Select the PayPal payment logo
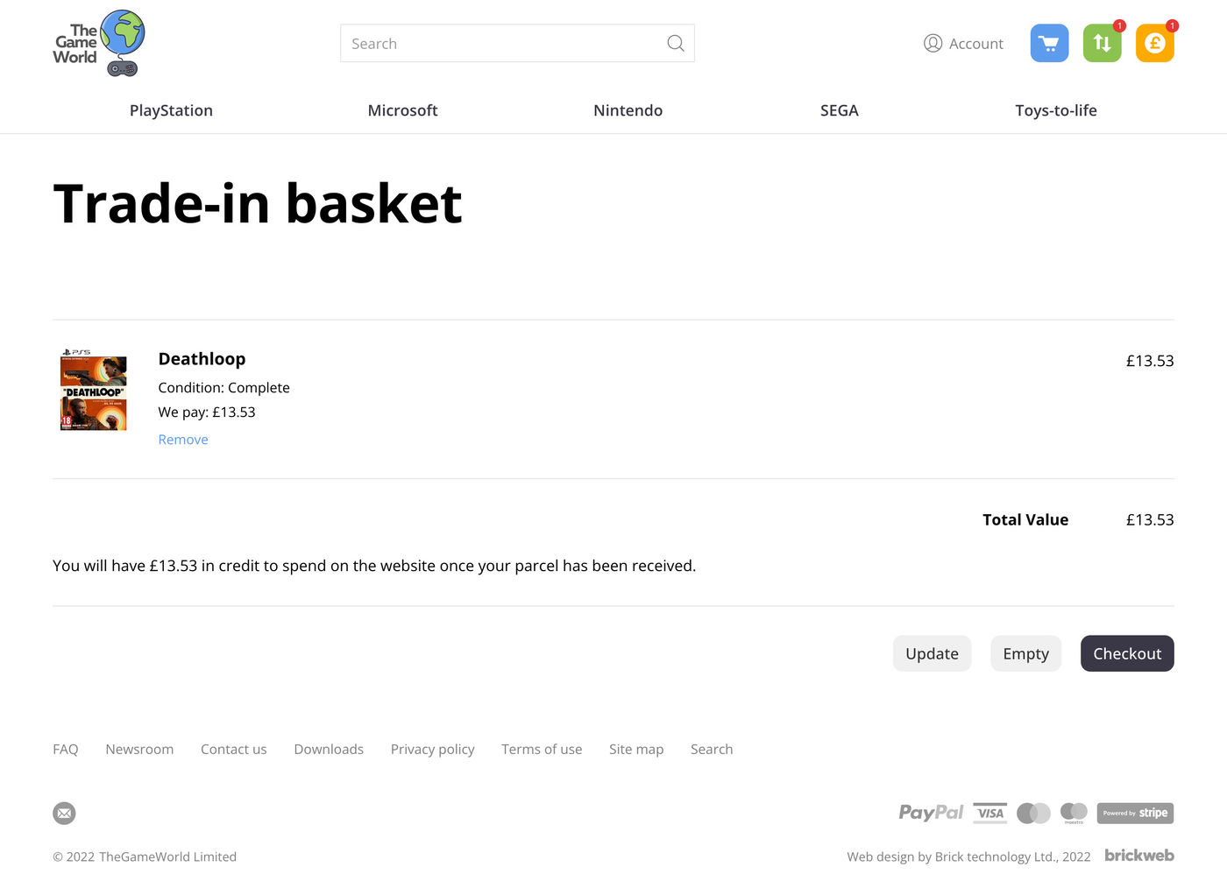The height and width of the screenshot is (888, 1227). 931,813
